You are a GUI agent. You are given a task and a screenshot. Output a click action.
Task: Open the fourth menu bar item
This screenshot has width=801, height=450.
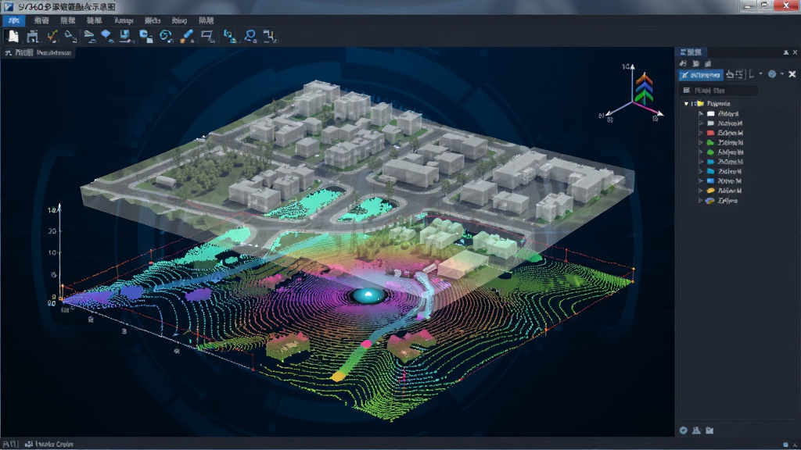click(x=94, y=20)
